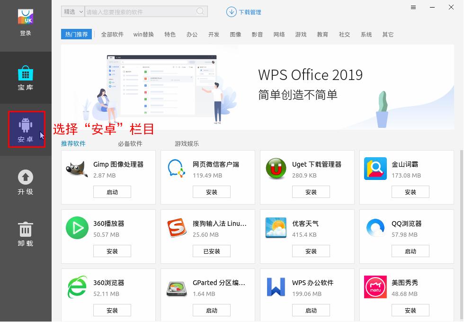The width and height of the screenshot is (464, 322).
Task: Select the 热门推荐 category tab
Action: click(x=76, y=34)
